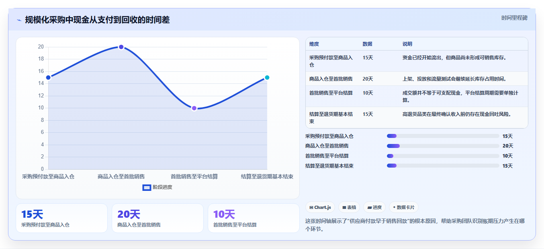Open the 20天 商品入仓至首批销售 data card
The image size is (544, 249).
pyautogui.click(x=157, y=218)
